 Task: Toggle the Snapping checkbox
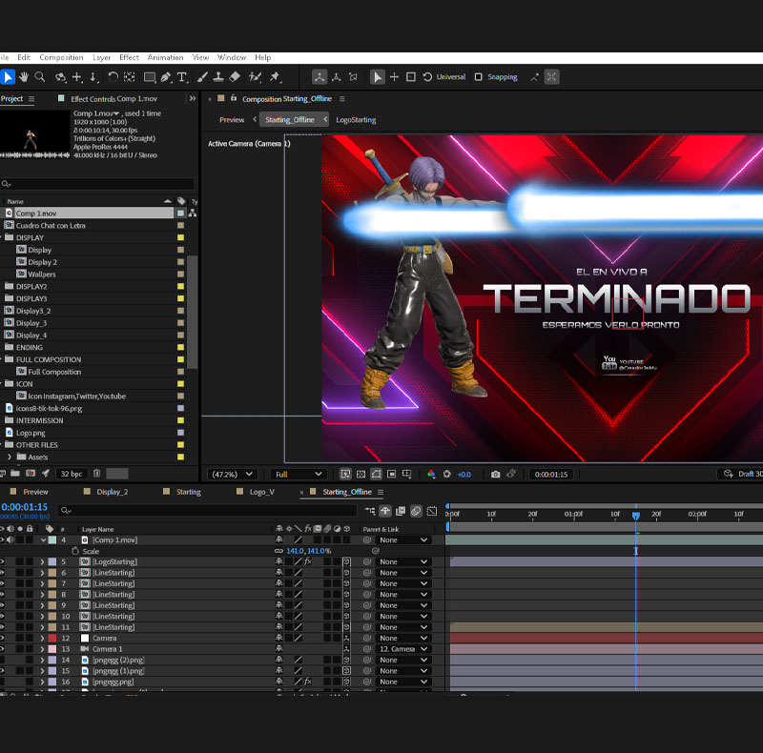pos(479,77)
